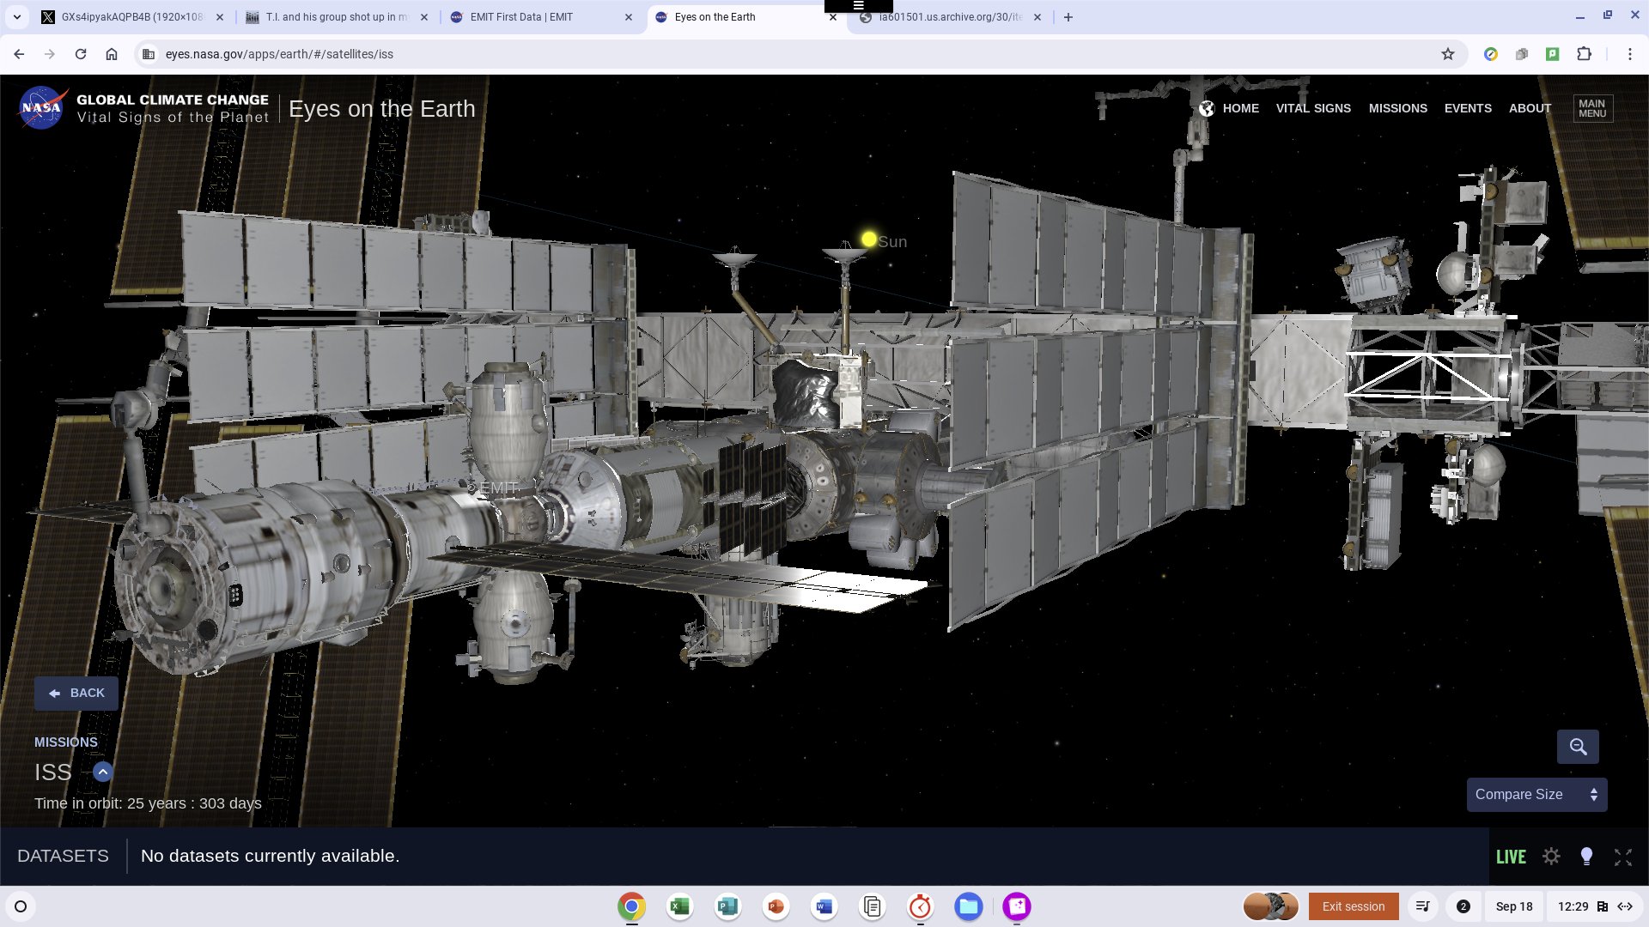Viewport: 1649px width, 927px height.
Task: Open a new browser tab
Action: pyautogui.click(x=1068, y=17)
